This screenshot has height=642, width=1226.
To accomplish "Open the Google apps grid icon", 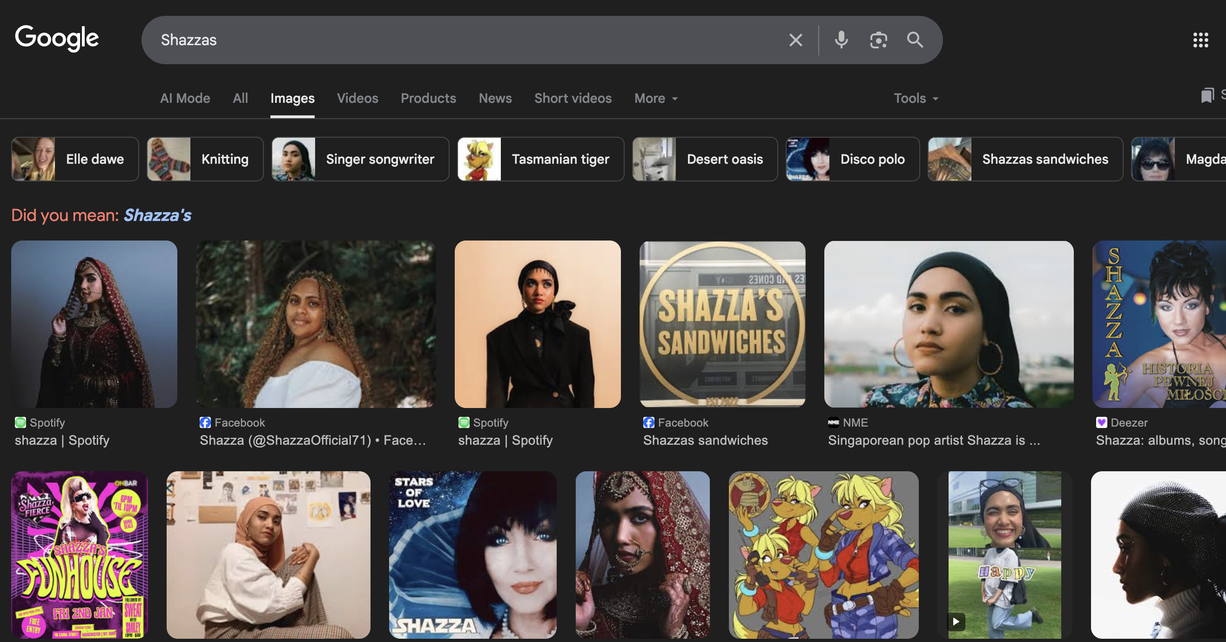I will point(1200,40).
